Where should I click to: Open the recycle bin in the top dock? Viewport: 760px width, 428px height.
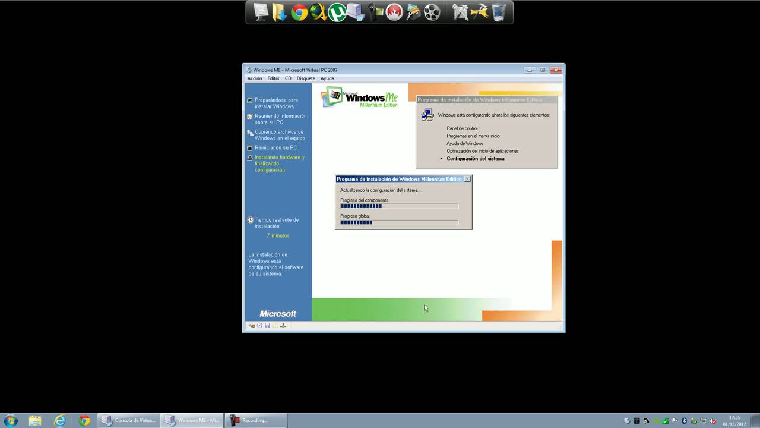tap(499, 12)
